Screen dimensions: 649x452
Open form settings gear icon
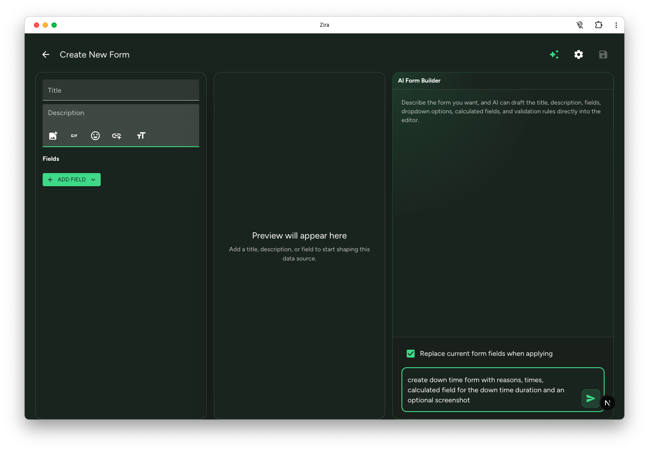tap(579, 54)
